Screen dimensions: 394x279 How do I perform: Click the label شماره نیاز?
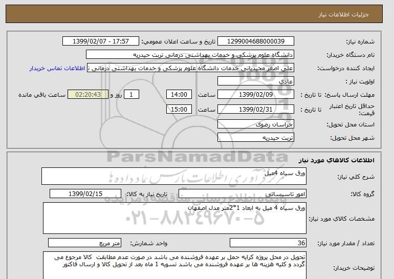(x=360, y=41)
